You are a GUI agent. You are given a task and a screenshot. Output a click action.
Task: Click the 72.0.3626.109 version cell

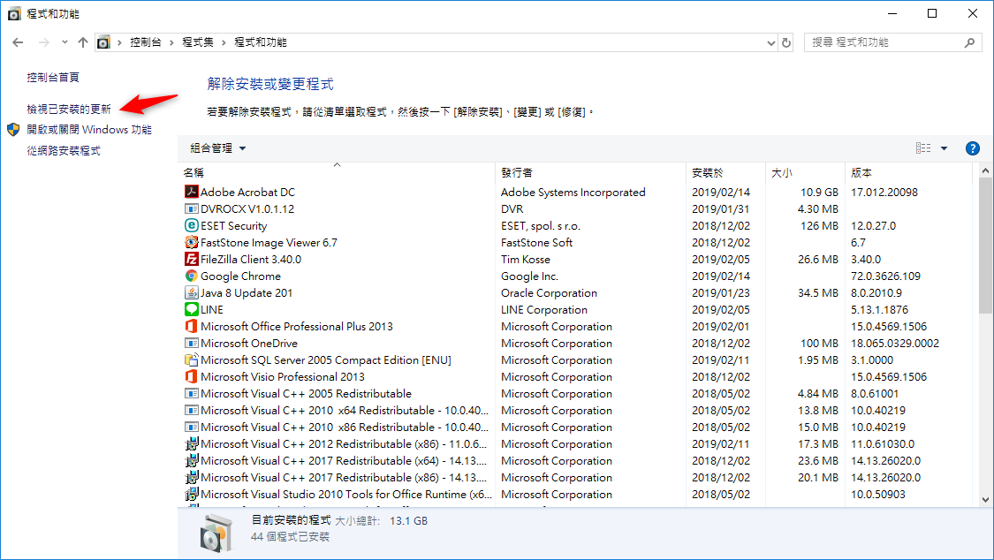(885, 276)
